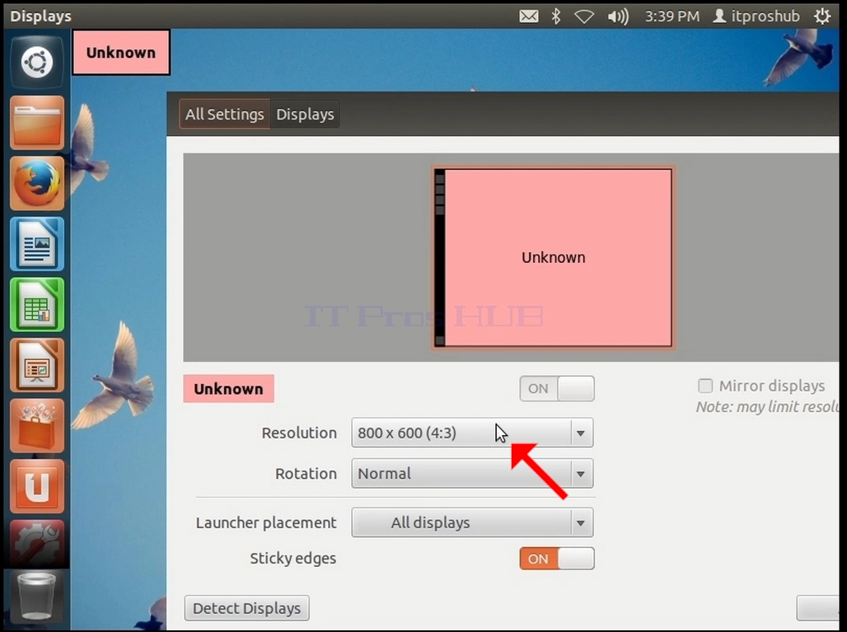
Task: Open the mail envelope indicator
Action: pyautogui.click(x=528, y=16)
